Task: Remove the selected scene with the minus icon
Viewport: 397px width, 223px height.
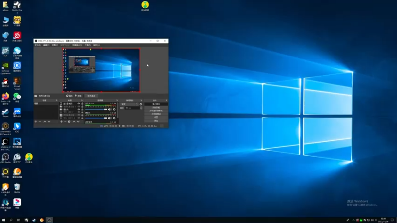Action: coord(40,122)
